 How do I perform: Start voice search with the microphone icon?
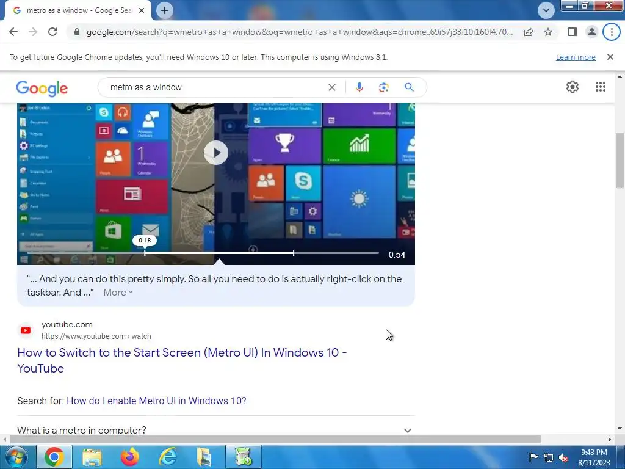coord(359,87)
